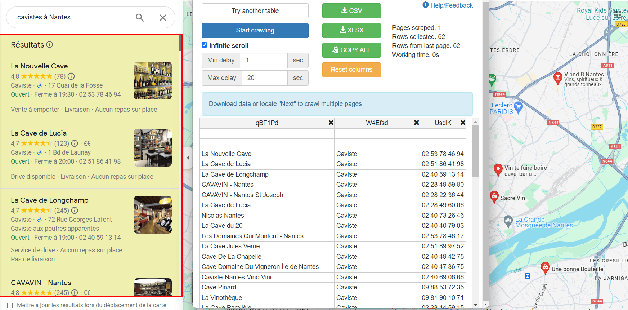Click the Google apps grid icon
Viewport: 628px width, 310px height.
coord(617,14)
